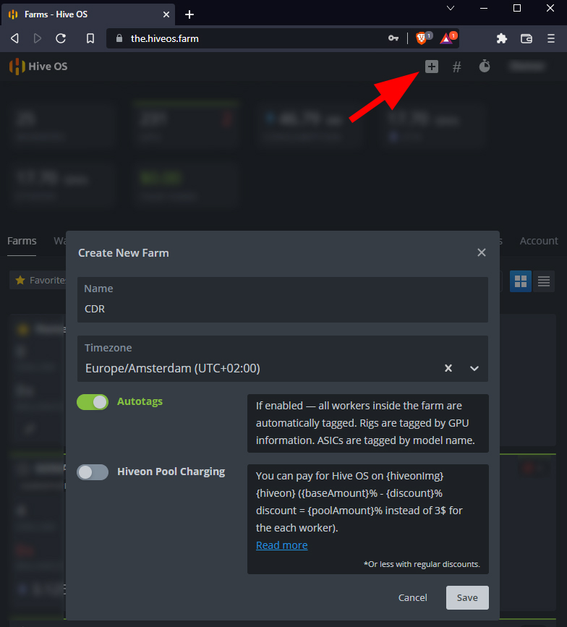Click the farm Name input field

pyautogui.click(x=282, y=300)
